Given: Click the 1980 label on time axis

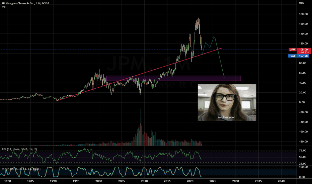Looking at the screenshot, I should [x=8, y=181].
